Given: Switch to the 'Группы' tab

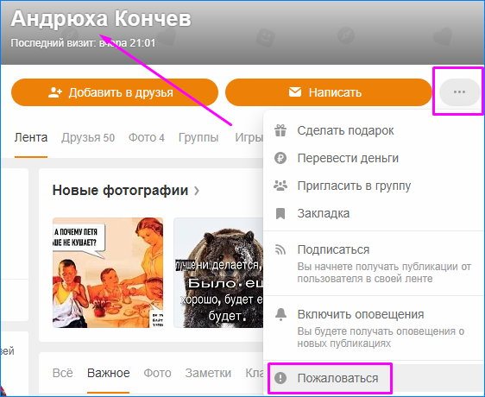Looking at the screenshot, I should coord(198,138).
